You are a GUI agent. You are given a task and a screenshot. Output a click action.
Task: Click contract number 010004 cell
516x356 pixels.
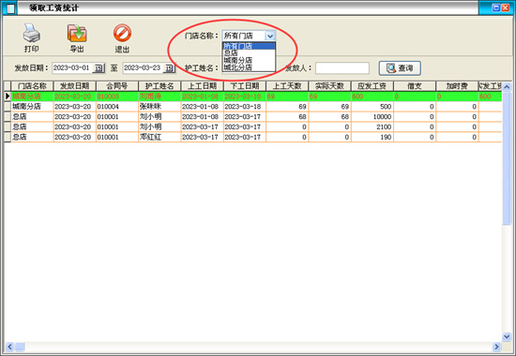[x=117, y=107]
